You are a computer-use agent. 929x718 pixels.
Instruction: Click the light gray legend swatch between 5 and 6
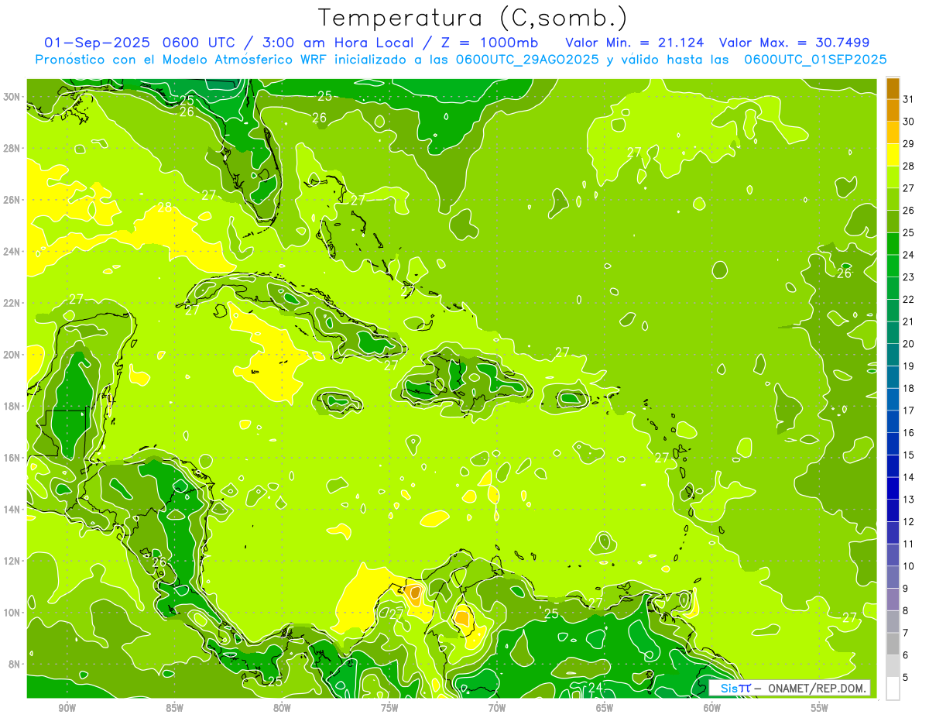click(893, 666)
